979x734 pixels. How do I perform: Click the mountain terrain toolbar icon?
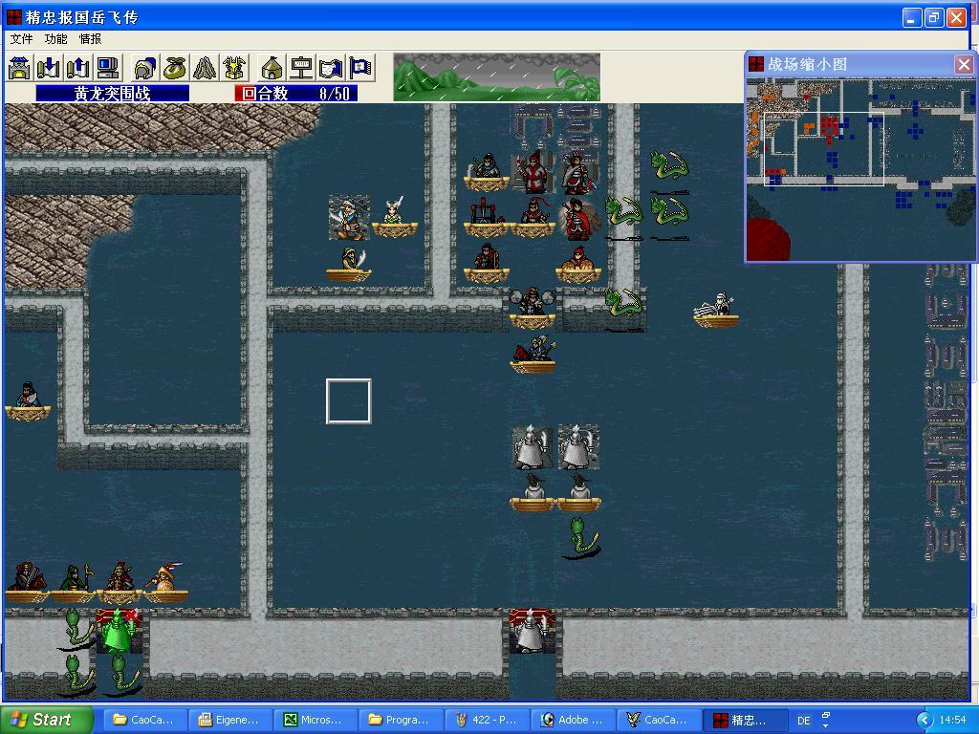pos(205,68)
